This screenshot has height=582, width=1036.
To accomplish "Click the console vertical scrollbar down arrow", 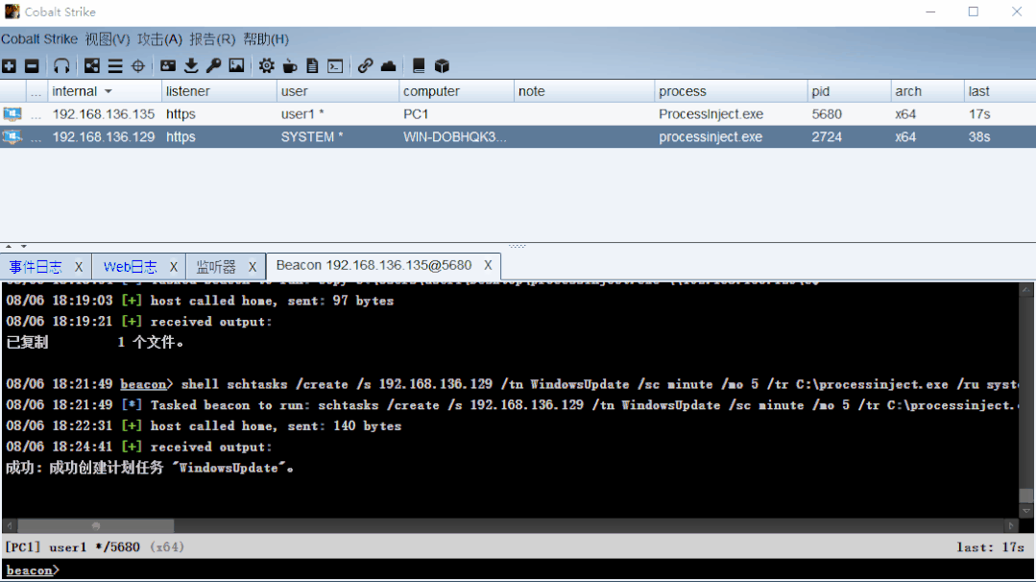I will click(1026, 511).
